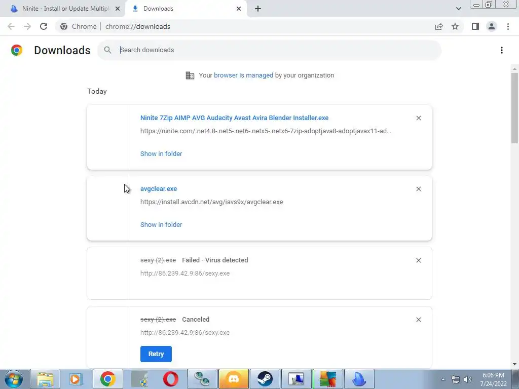
Task: Show the Ninite installer in folder
Action: pyautogui.click(x=161, y=153)
